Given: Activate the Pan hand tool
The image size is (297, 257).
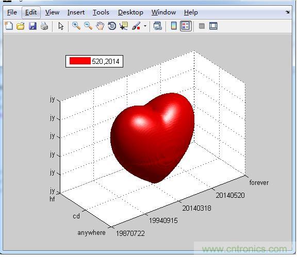Looking at the screenshot, I should tap(100, 26).
